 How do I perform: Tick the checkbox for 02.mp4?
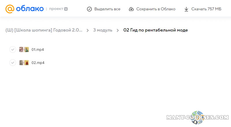tap(12, 62)
